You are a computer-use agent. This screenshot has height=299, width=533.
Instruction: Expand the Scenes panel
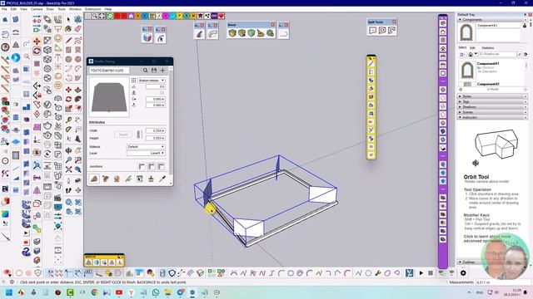(492, 112)
